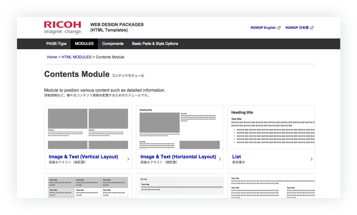Click external link icon beside RGWGP 日本語
This screenshot has width=357, height=215.
[312, 28]
